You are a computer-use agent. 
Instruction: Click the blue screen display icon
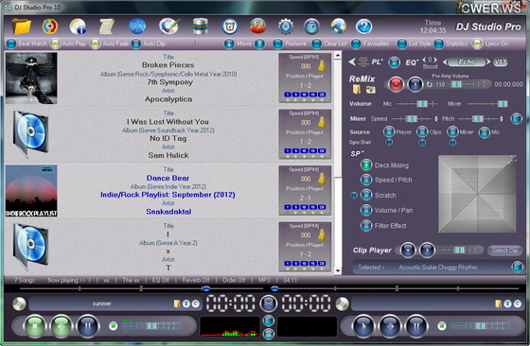click(311, 26)
